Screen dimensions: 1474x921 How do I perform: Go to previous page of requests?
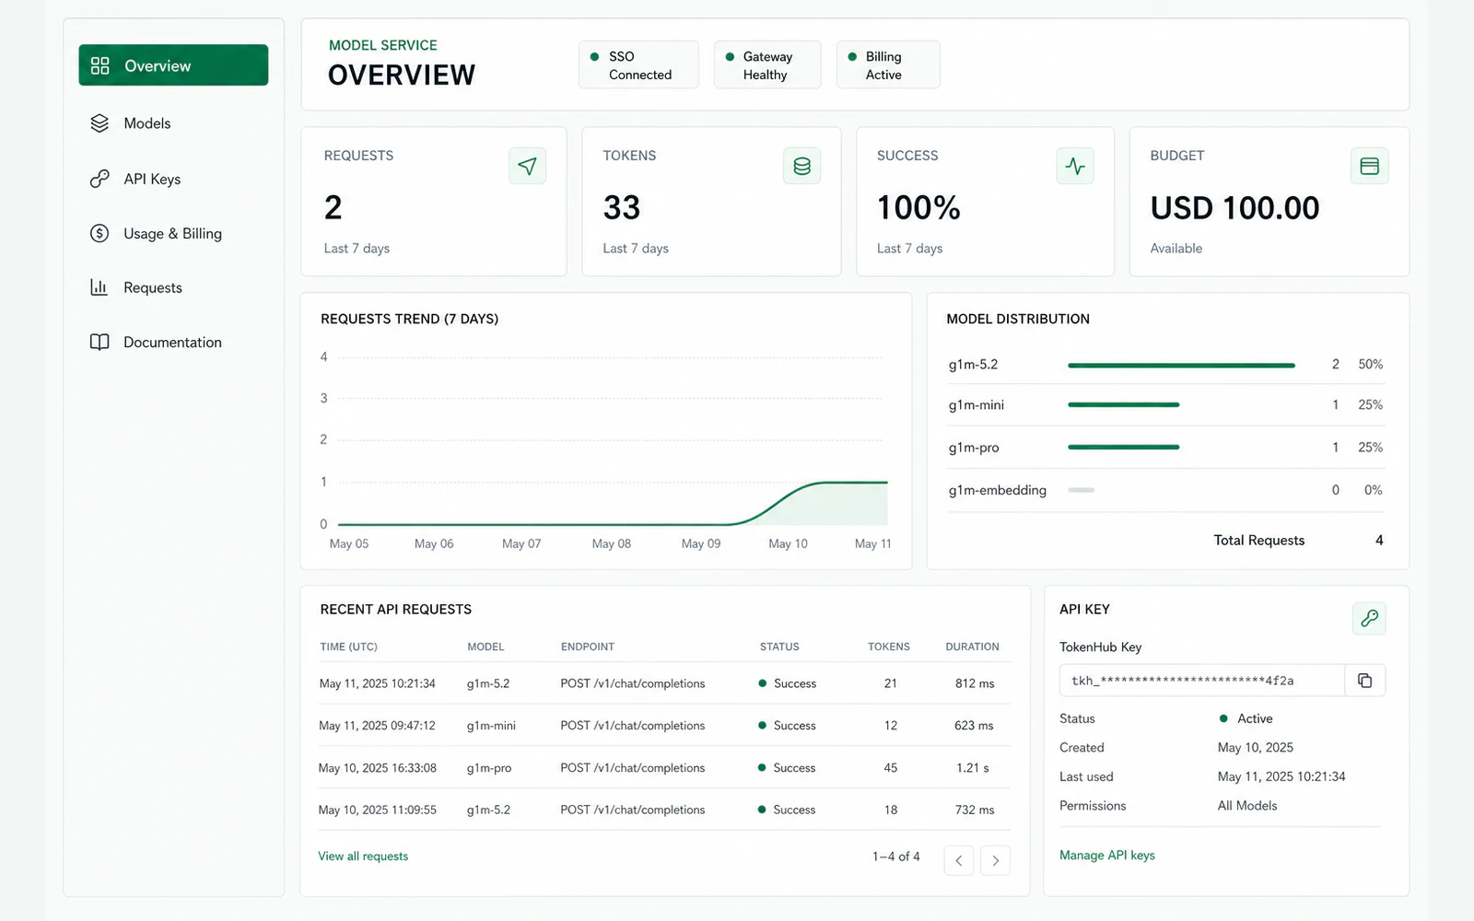click(959, 860)
